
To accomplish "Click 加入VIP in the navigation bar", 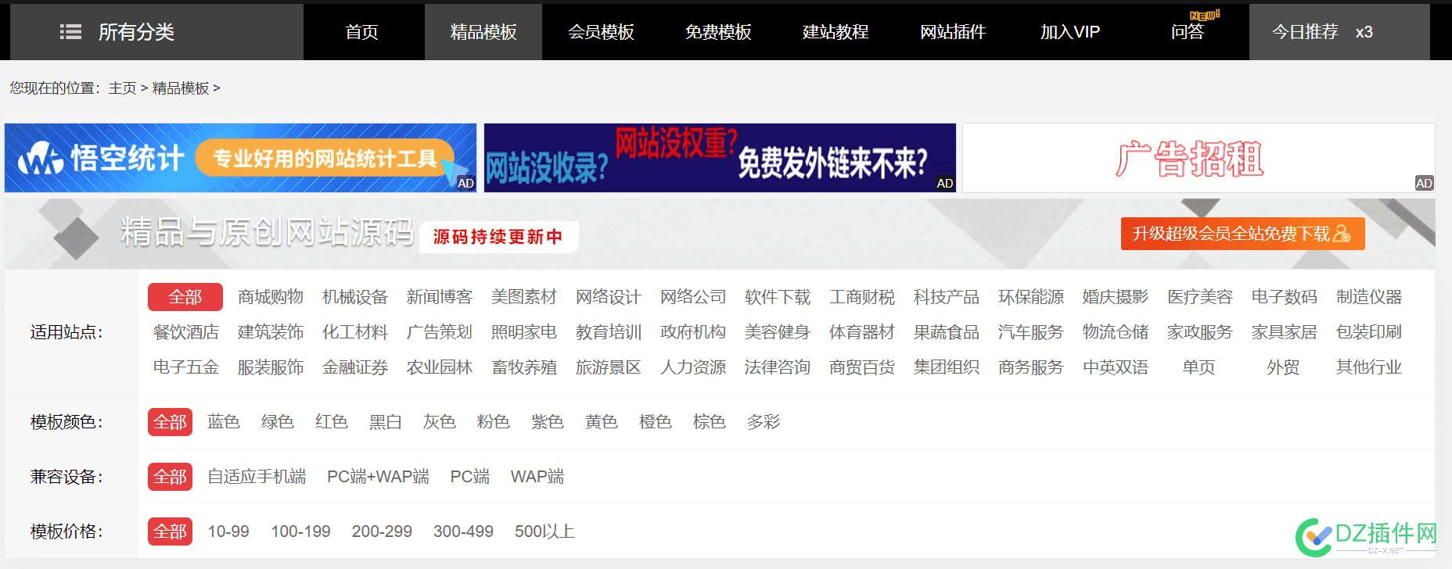I will click(1070, 32).
